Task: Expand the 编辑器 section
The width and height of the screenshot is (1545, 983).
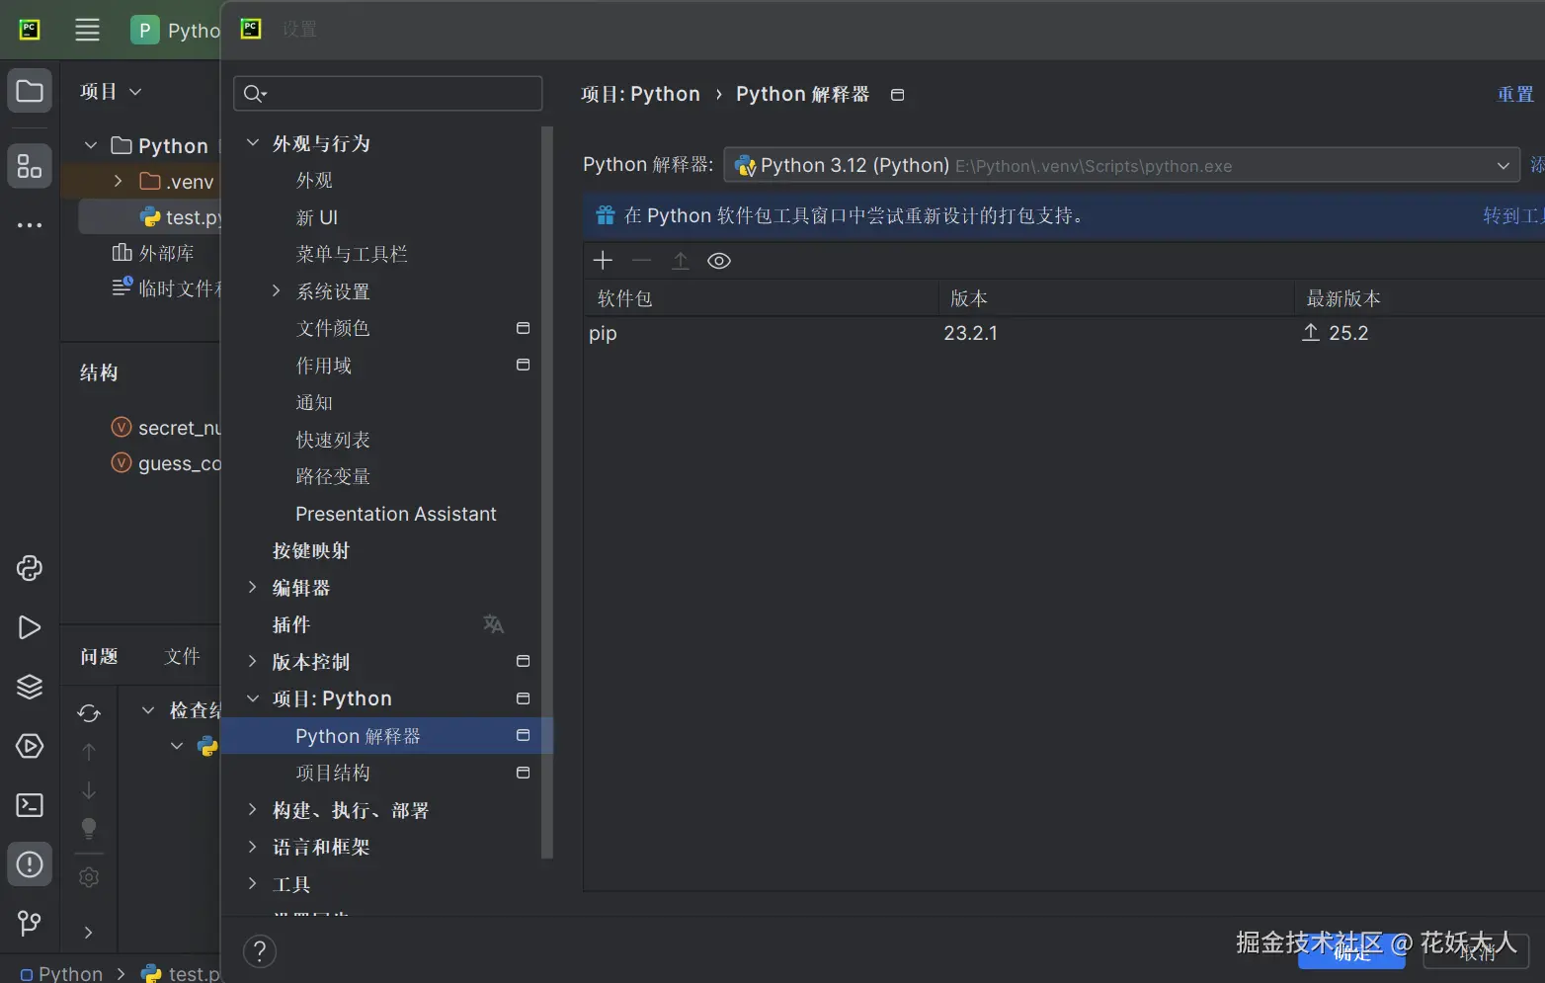Action: tap(253, 588)
